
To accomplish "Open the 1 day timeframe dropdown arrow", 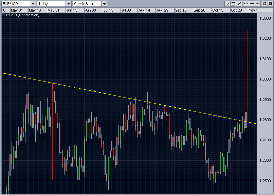I will pyautogui.click(x=69, y=4).
